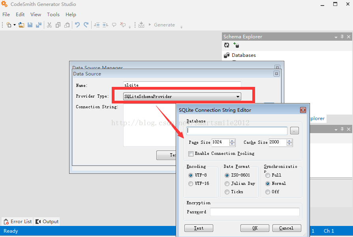The image size is (353, 237).
Task: Increase Cache Size with up arrow
Action: [289, 141]
